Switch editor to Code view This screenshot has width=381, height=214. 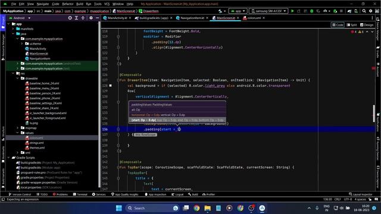point(338,25)
